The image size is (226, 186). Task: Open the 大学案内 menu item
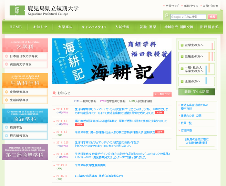[x=65, y=27]
